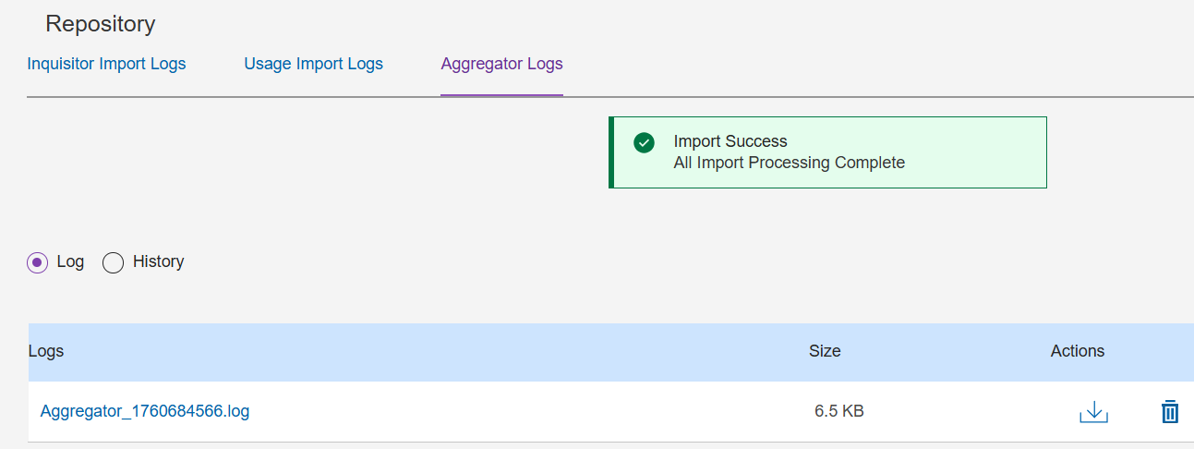The height and width of the screenshot is (449, 1194).
Task: Delete the aggregator log with trash icon
Action: pos(1169,411)
